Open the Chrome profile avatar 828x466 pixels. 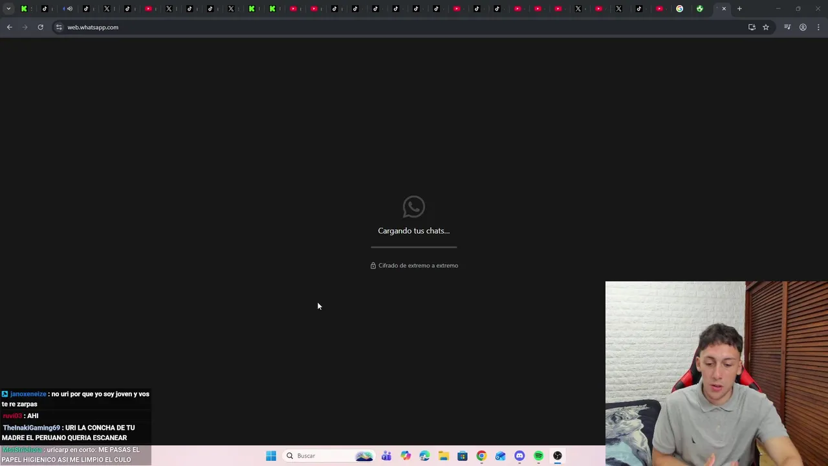tap(803, 27)
